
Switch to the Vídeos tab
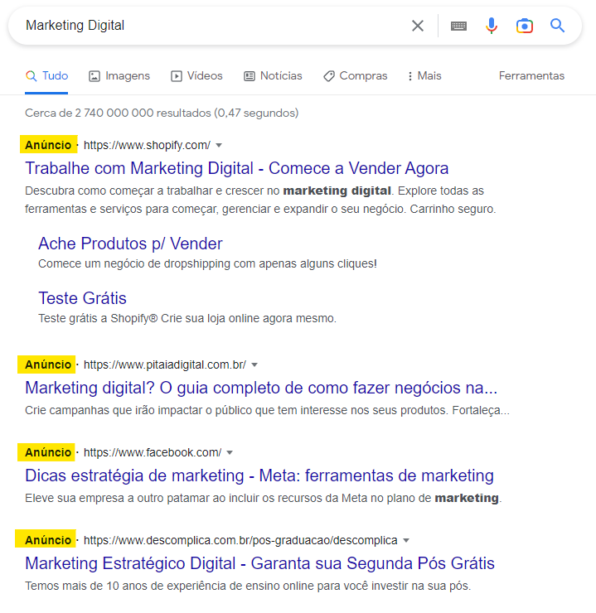point(196,76)
